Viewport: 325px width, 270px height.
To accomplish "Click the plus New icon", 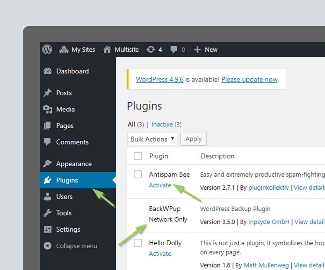I will (197, 49).
